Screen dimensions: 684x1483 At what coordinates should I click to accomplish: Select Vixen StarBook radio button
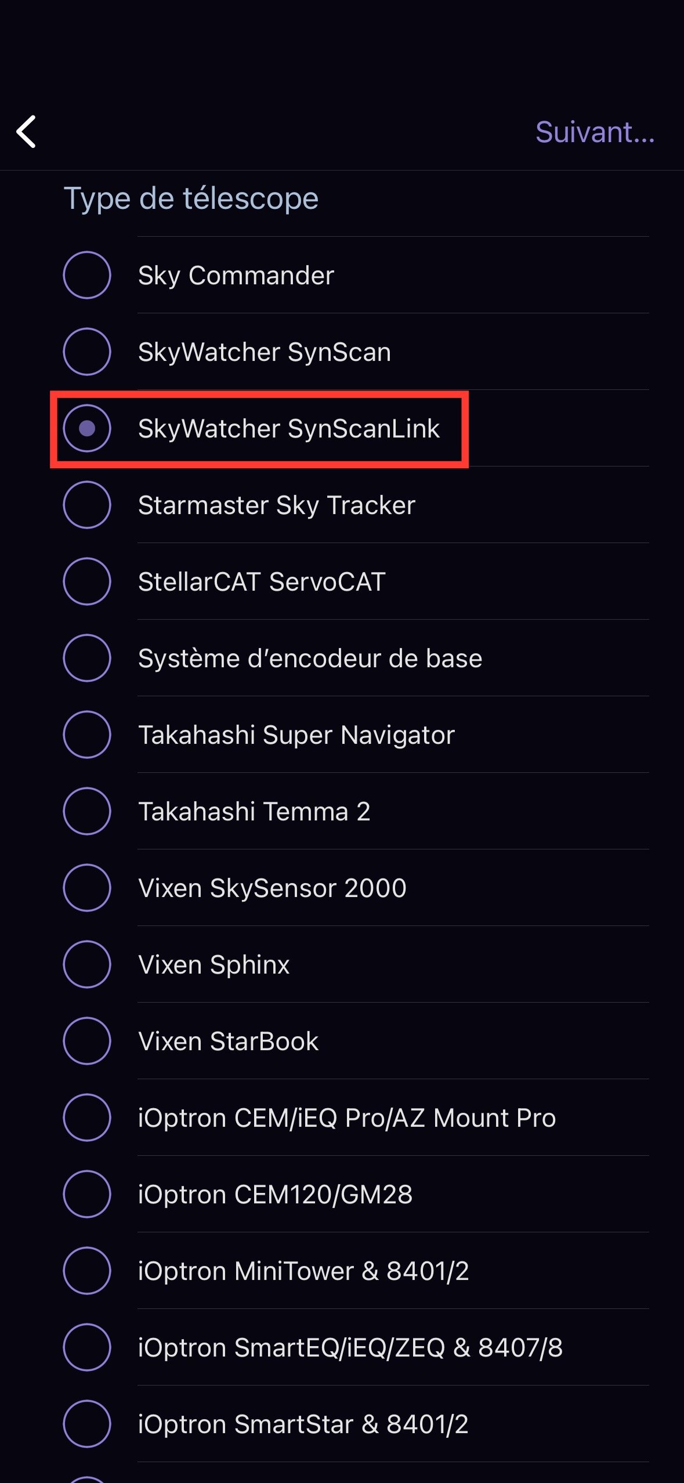87,1041
